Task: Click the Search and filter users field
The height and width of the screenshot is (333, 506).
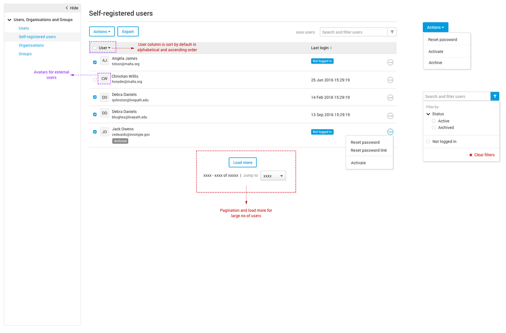Action: tap(353, 32)
